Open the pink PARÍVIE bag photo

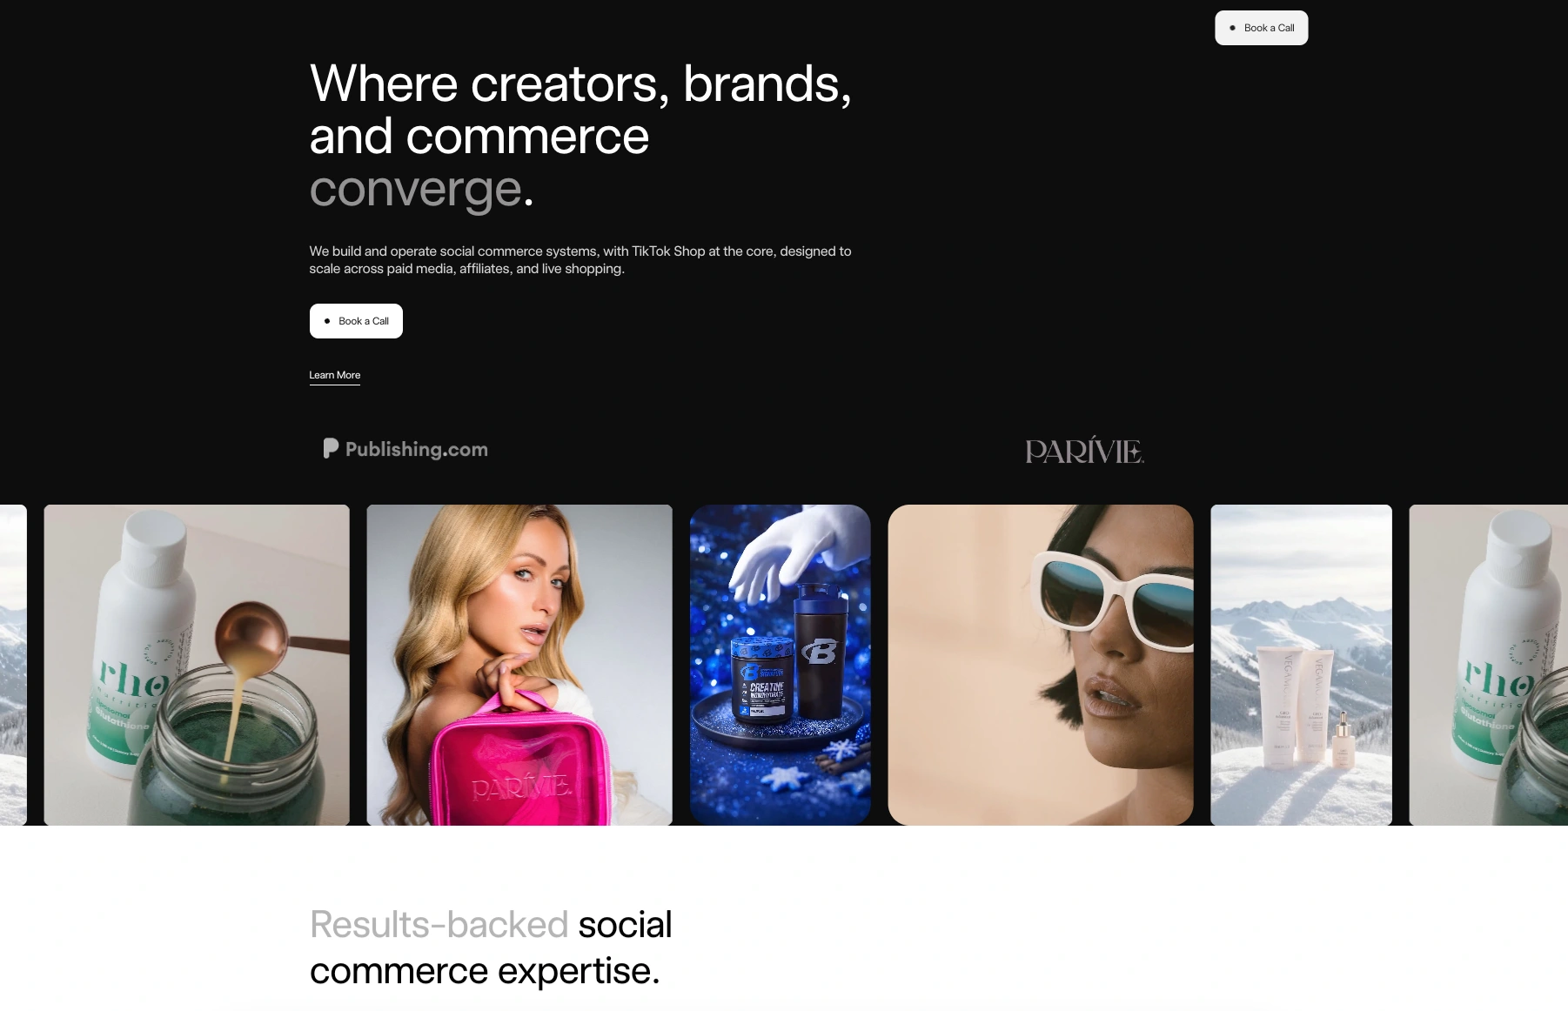(519, 665)
